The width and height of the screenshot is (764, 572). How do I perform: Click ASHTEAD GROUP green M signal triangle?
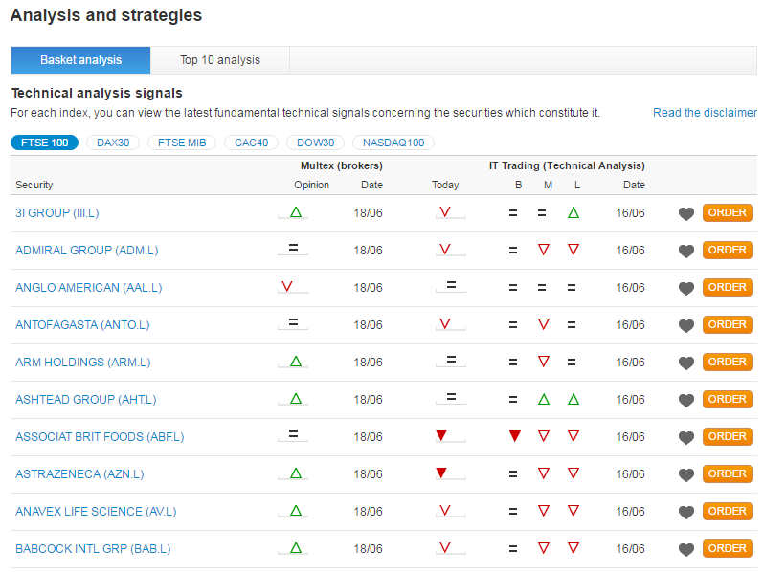pyautogui.click(x=544, y=399)
